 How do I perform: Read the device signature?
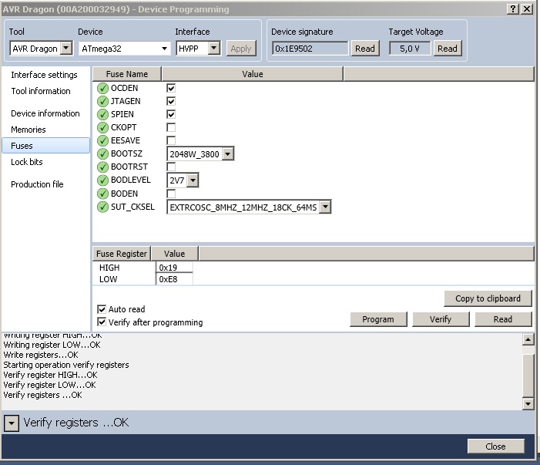pos(365,49)
